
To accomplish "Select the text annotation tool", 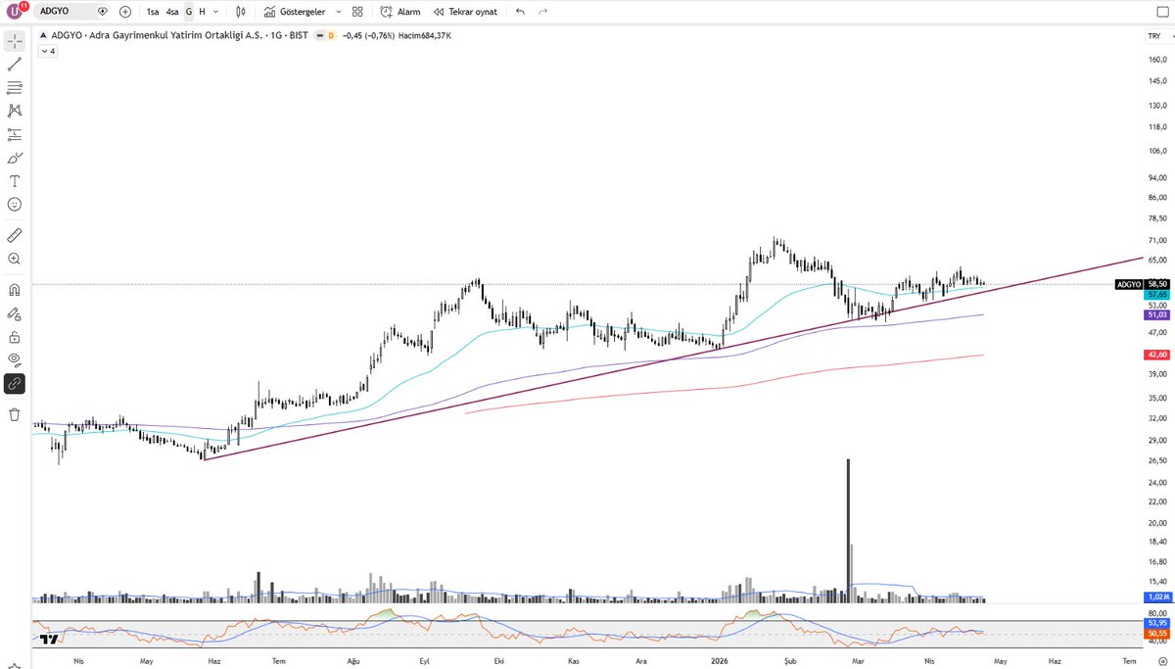I will coord(15,181).
